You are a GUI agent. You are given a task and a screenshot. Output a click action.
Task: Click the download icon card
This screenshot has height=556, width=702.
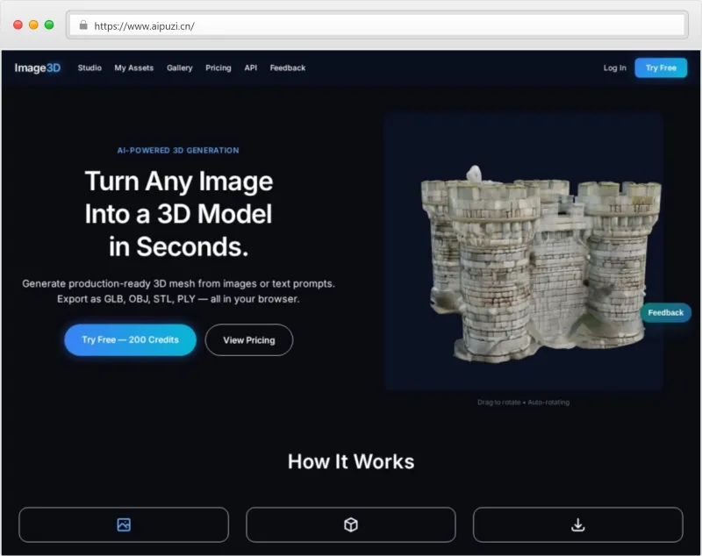click(x=577, y=524)
